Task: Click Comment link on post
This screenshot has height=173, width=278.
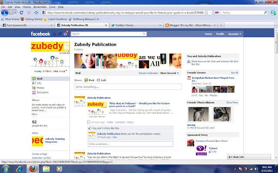Action: [120, 122]
